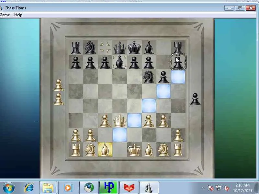Move bishop to highlighted square d2
This screenshot has width=259, height=194.
120,135
